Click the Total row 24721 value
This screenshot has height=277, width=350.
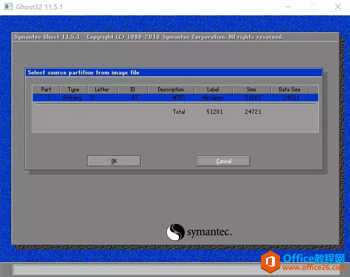253,112
